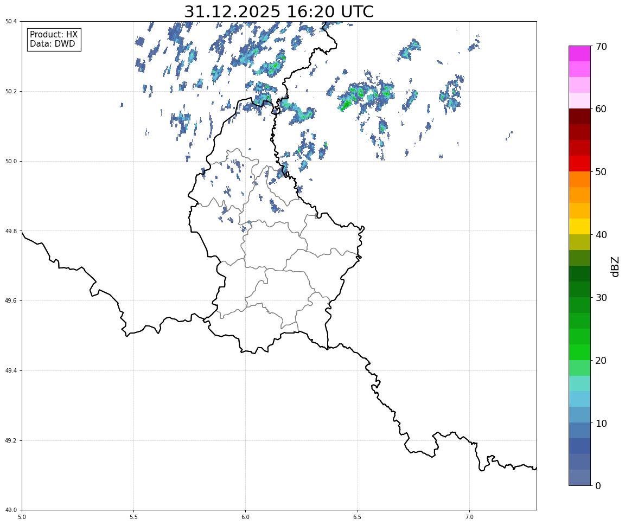Click the latitude axis label 49.6
This screenshot has width=625, height=525.
click(x=10, y=301)
